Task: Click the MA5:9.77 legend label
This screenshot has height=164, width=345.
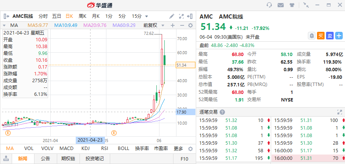Action: coord(37,25)
